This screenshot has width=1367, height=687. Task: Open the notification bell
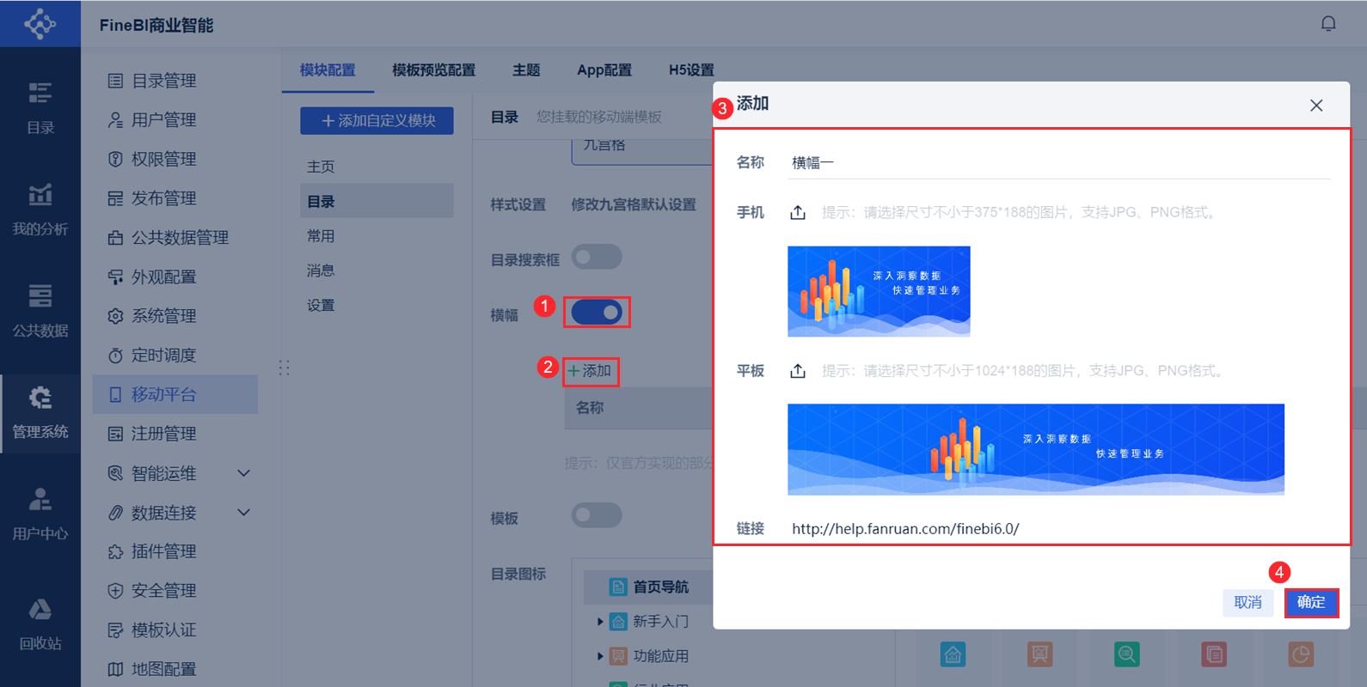pyautogui.click(x=1328, y=24)
